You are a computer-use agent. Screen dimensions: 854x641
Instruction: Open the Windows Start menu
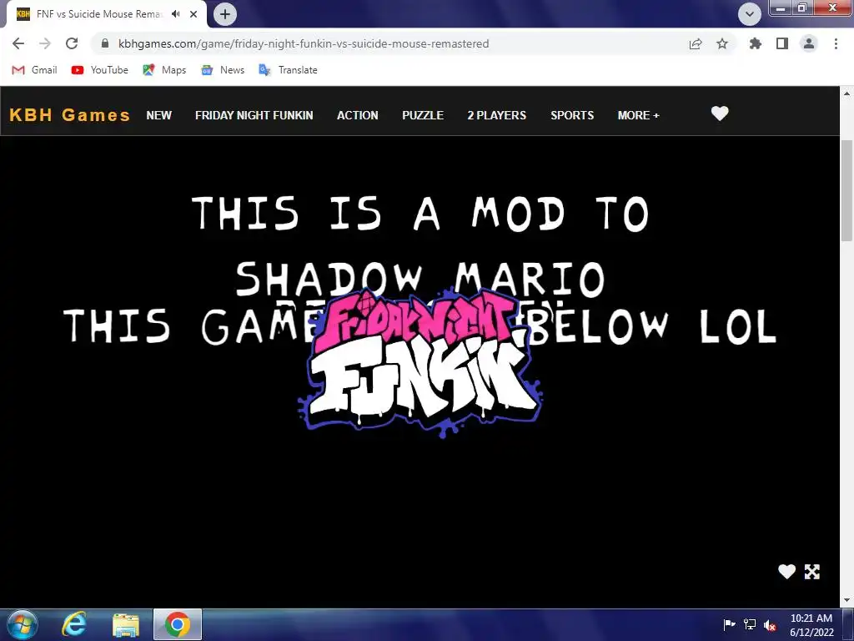22,624
